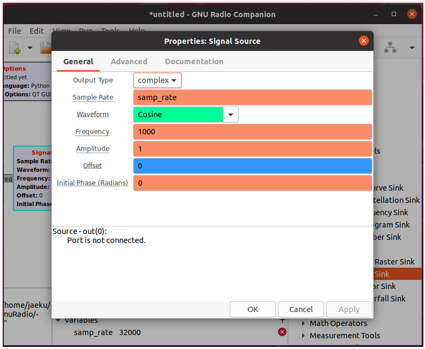Open the Documentation tab
Viewport: 425px width, 349px height.
194,62
